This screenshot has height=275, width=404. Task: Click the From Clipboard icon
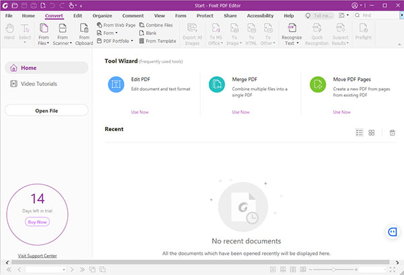tap(84, 28)
